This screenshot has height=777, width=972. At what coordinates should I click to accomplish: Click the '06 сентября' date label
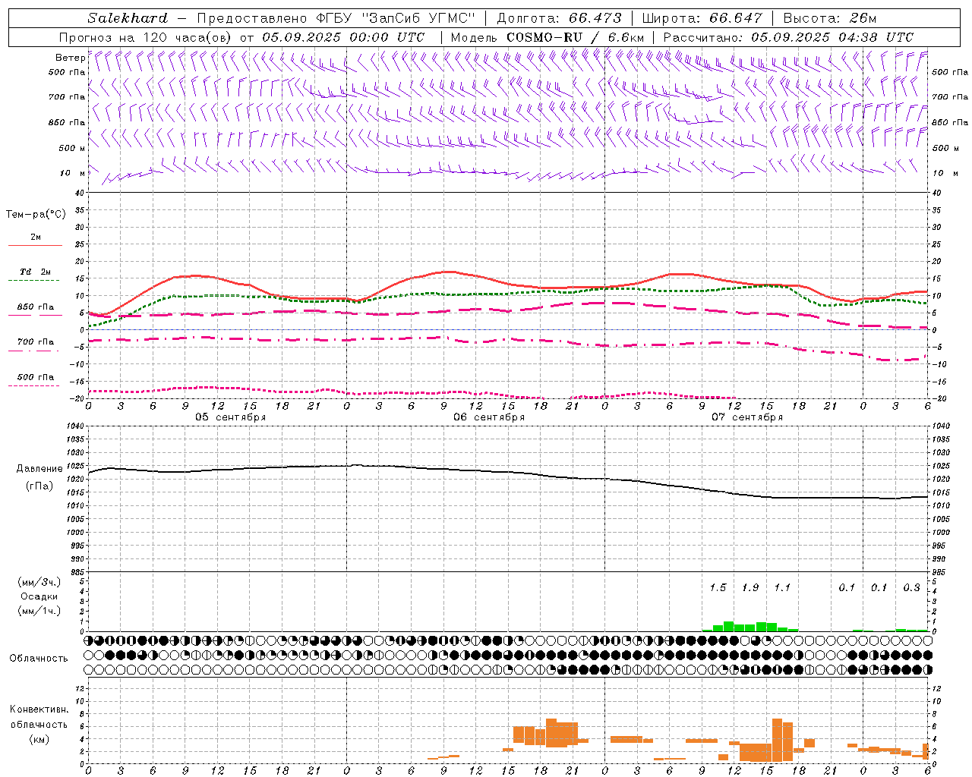(489, 417)
